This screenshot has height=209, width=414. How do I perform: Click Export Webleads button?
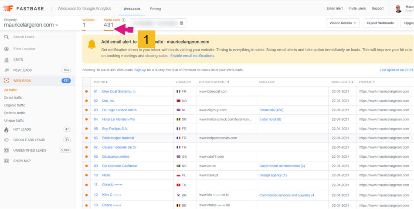(x=380, y=23)
